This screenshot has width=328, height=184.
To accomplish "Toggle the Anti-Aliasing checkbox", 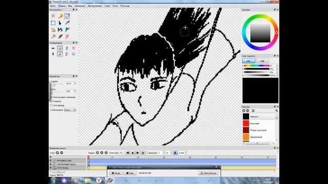I will (51, 106).
